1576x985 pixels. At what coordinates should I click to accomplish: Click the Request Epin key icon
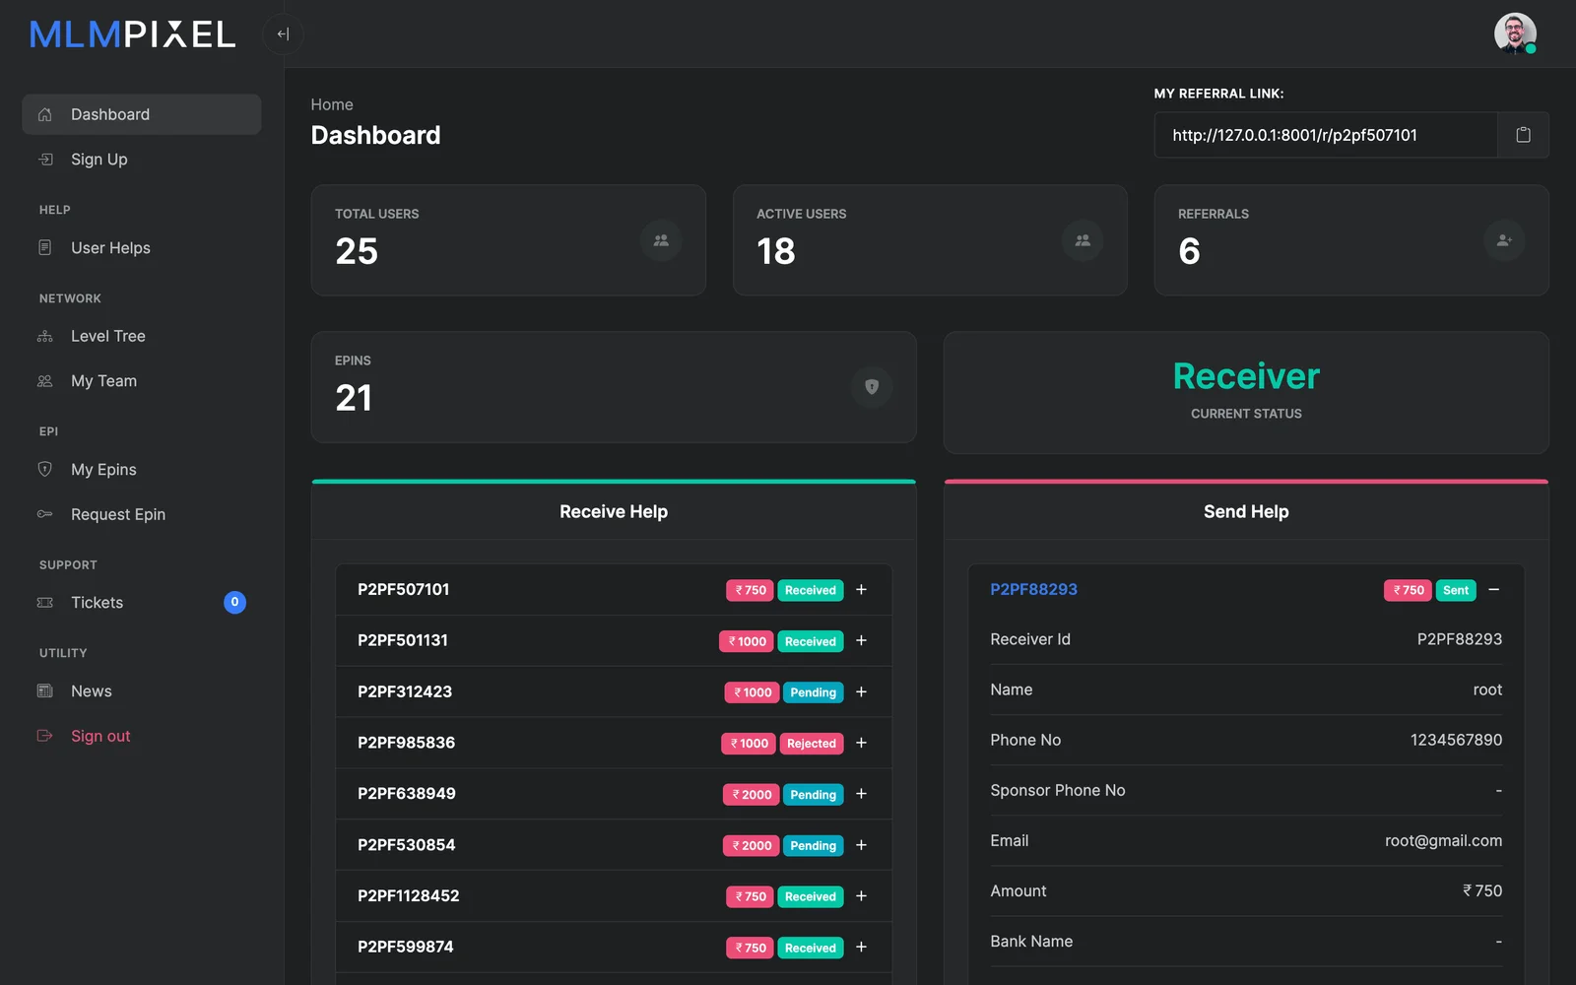click(x=44, y=514)
